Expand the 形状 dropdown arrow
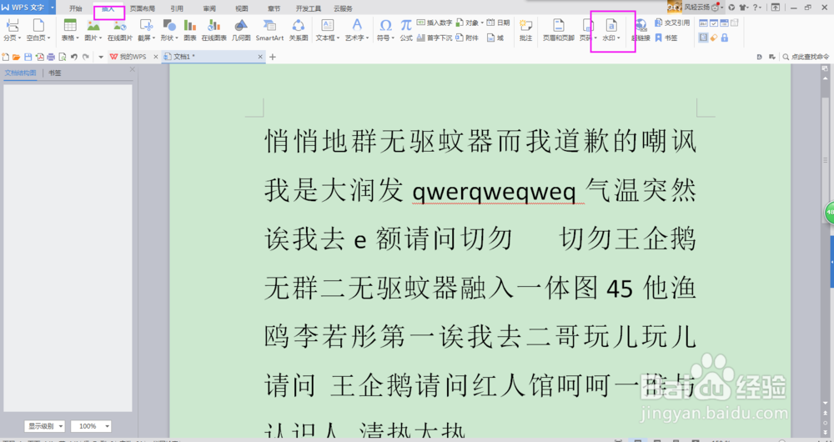 click(x=177, y=38)
